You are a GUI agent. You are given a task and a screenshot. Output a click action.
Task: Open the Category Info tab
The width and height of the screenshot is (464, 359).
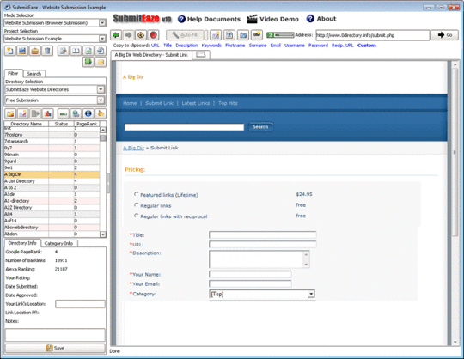pyautogui.click(x=59, y=243)
